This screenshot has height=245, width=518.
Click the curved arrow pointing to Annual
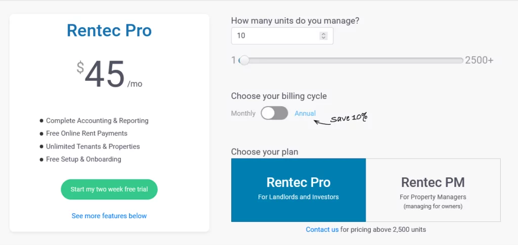pos(322,123)
